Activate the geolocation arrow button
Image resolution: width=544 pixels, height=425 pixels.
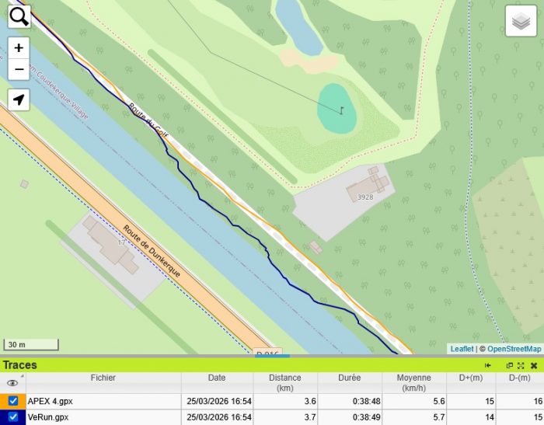pyautogui.click(x=19, y=99)
